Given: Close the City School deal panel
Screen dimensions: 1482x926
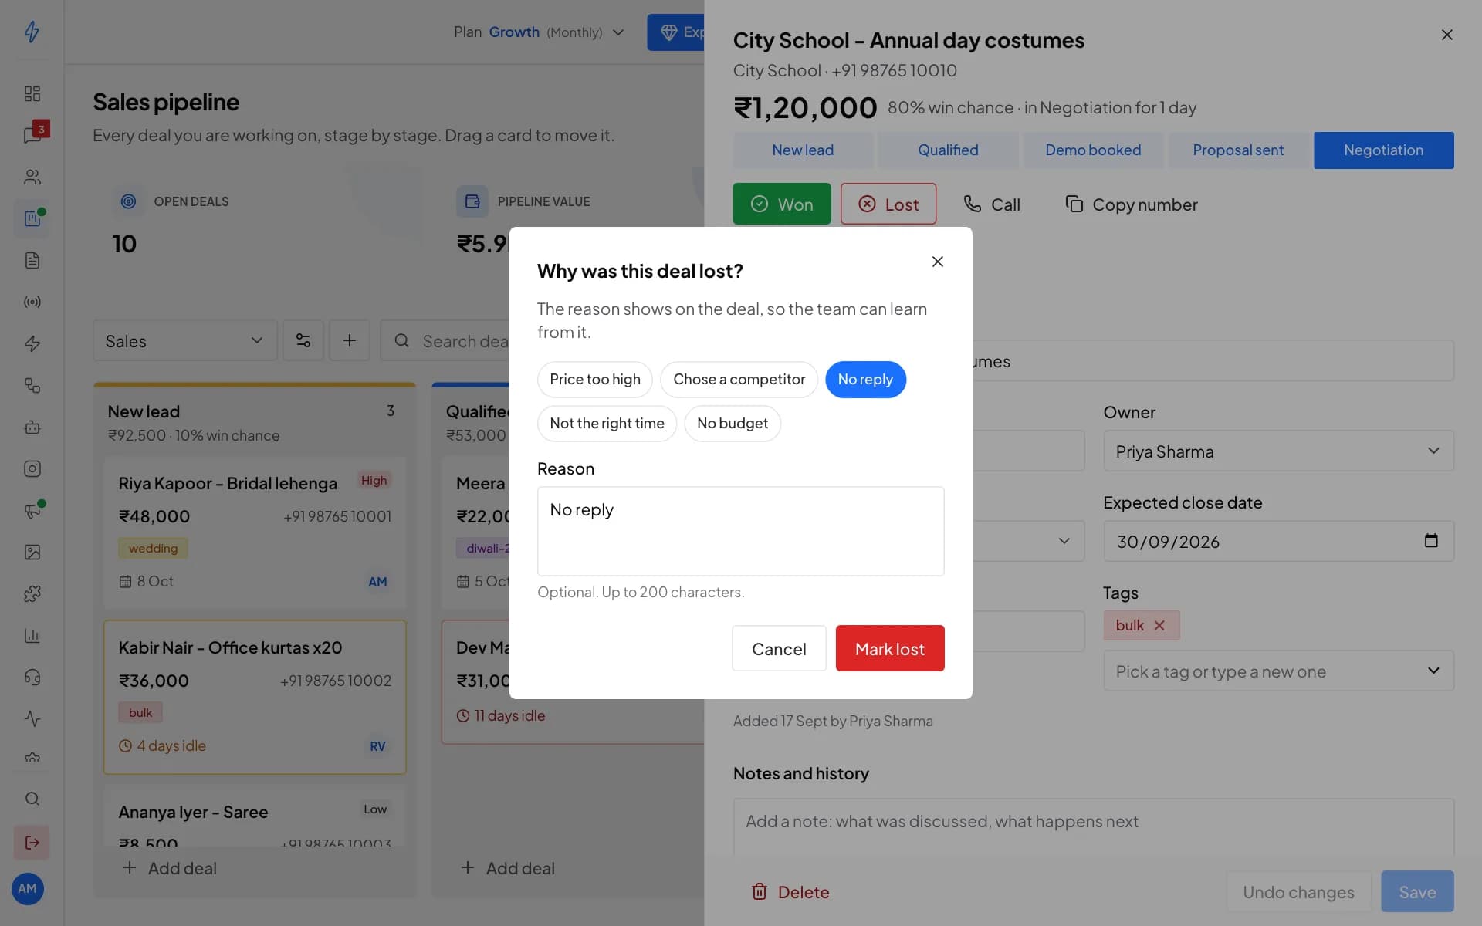Looking at the screenshot, I should click(1447, 35).
